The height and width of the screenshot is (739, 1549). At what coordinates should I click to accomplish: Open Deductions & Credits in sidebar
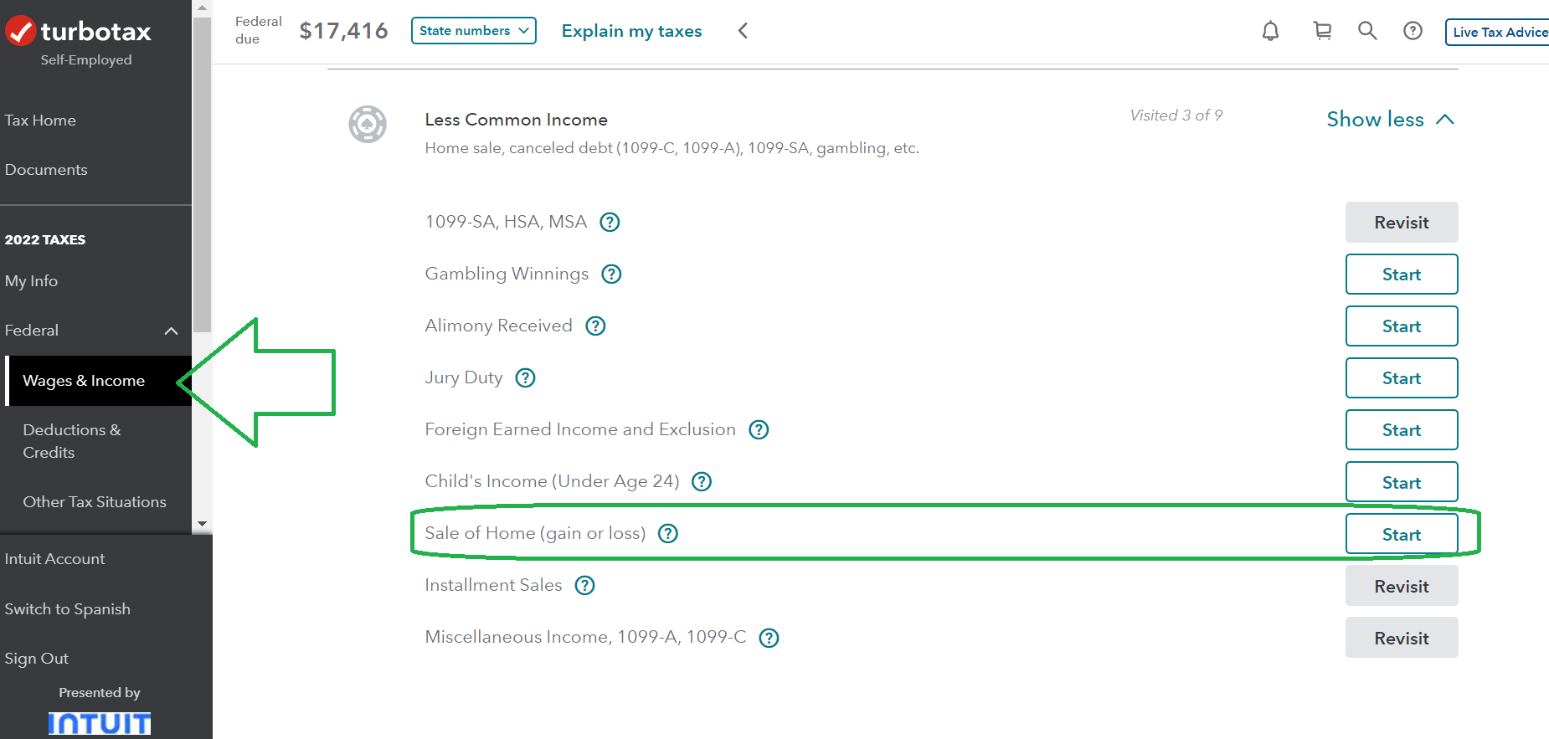coord(72,441)
